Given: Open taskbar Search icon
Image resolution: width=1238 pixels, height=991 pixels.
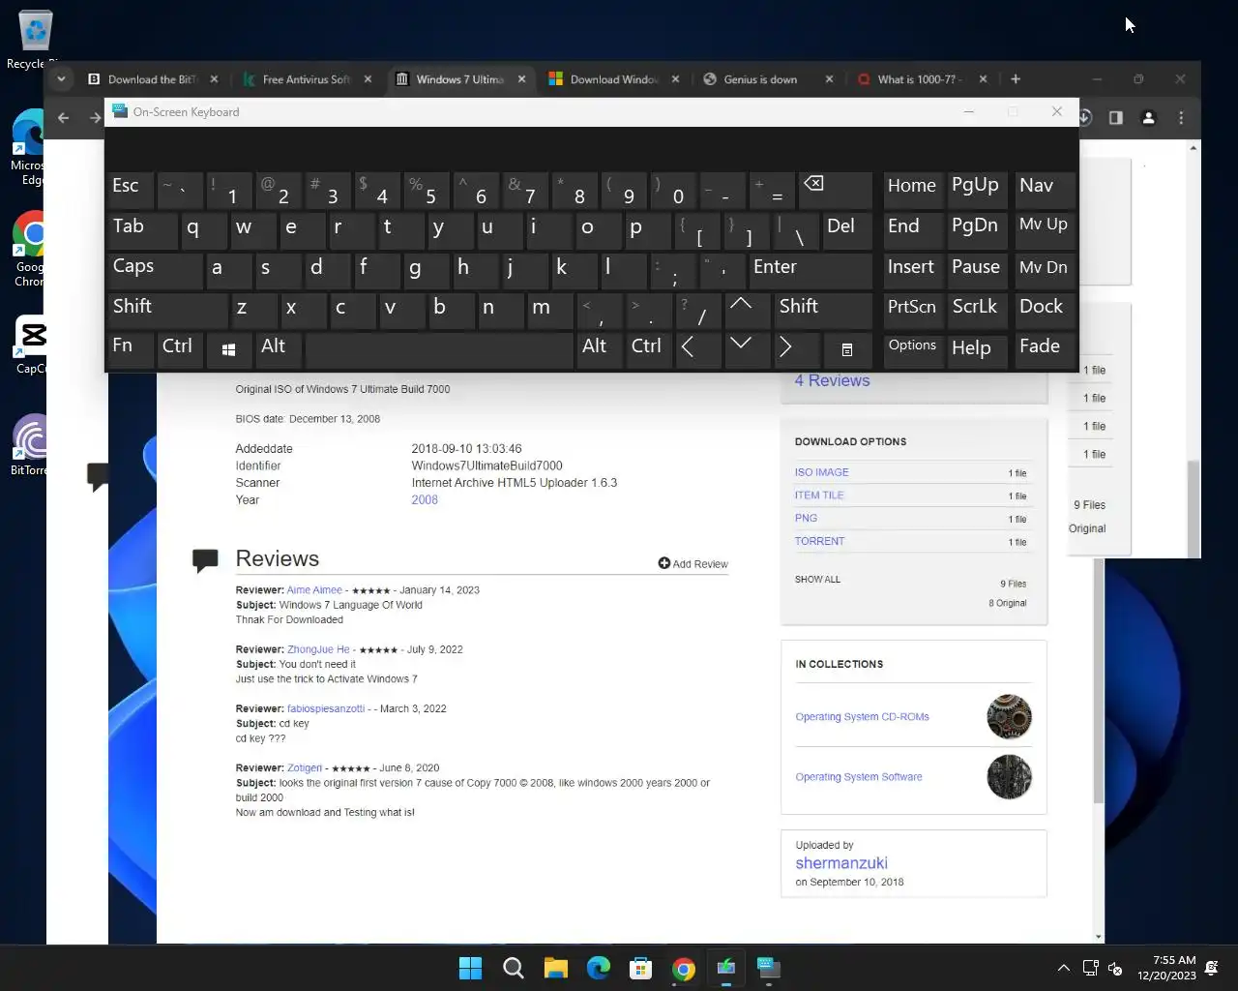Looking at the screenshot, I should tap(514, 968).
